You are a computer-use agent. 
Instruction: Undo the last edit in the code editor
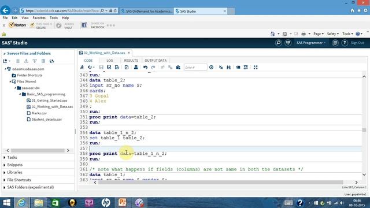(145, 68)
